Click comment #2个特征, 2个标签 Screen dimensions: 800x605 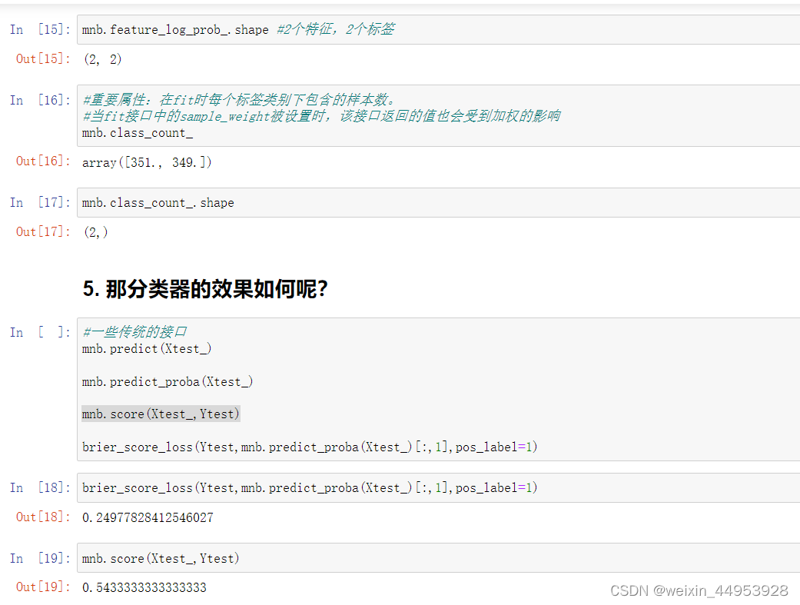click(x=336, y=29)
